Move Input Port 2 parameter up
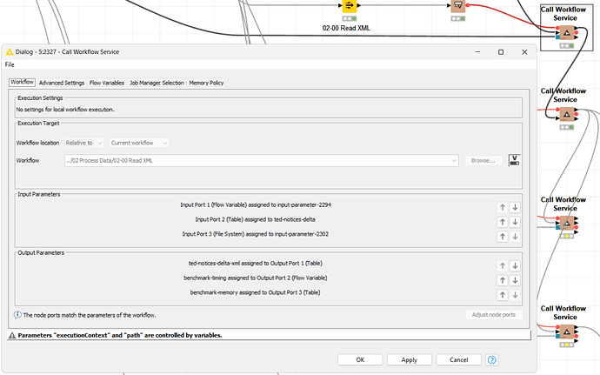 pyautogui.click(x=502, y=221)
